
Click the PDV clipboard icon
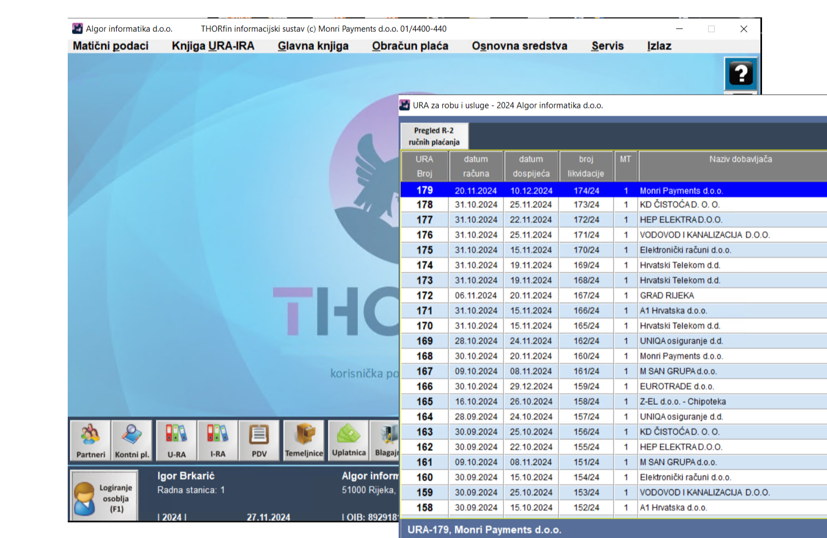(259, 440)
